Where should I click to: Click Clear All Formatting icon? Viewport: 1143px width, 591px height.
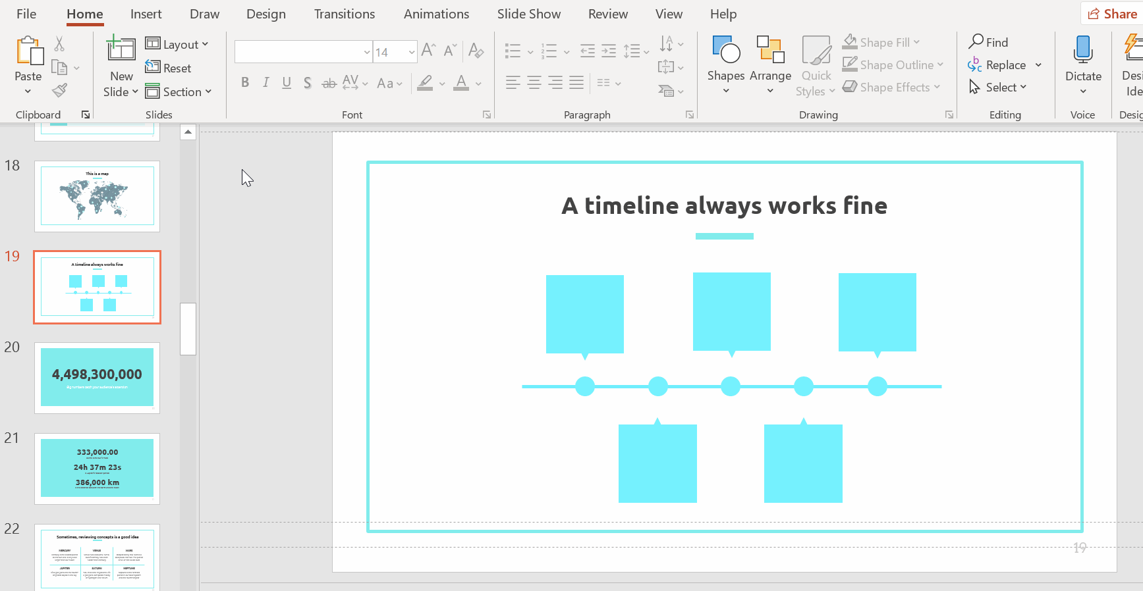point(476,51)
